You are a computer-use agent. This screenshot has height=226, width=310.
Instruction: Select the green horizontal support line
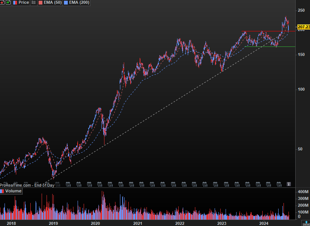270,46
